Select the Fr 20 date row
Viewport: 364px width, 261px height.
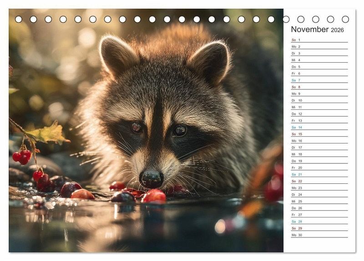point(319,168)
